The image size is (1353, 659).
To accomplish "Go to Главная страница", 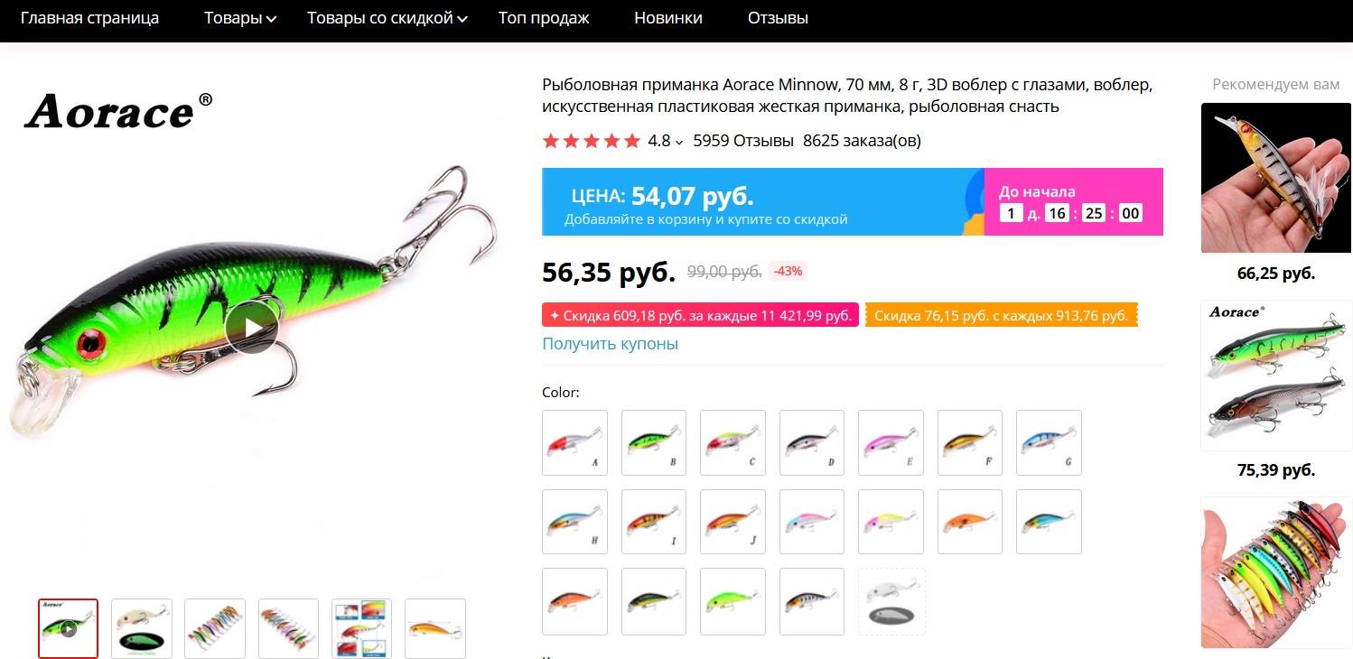I will 89,18.
